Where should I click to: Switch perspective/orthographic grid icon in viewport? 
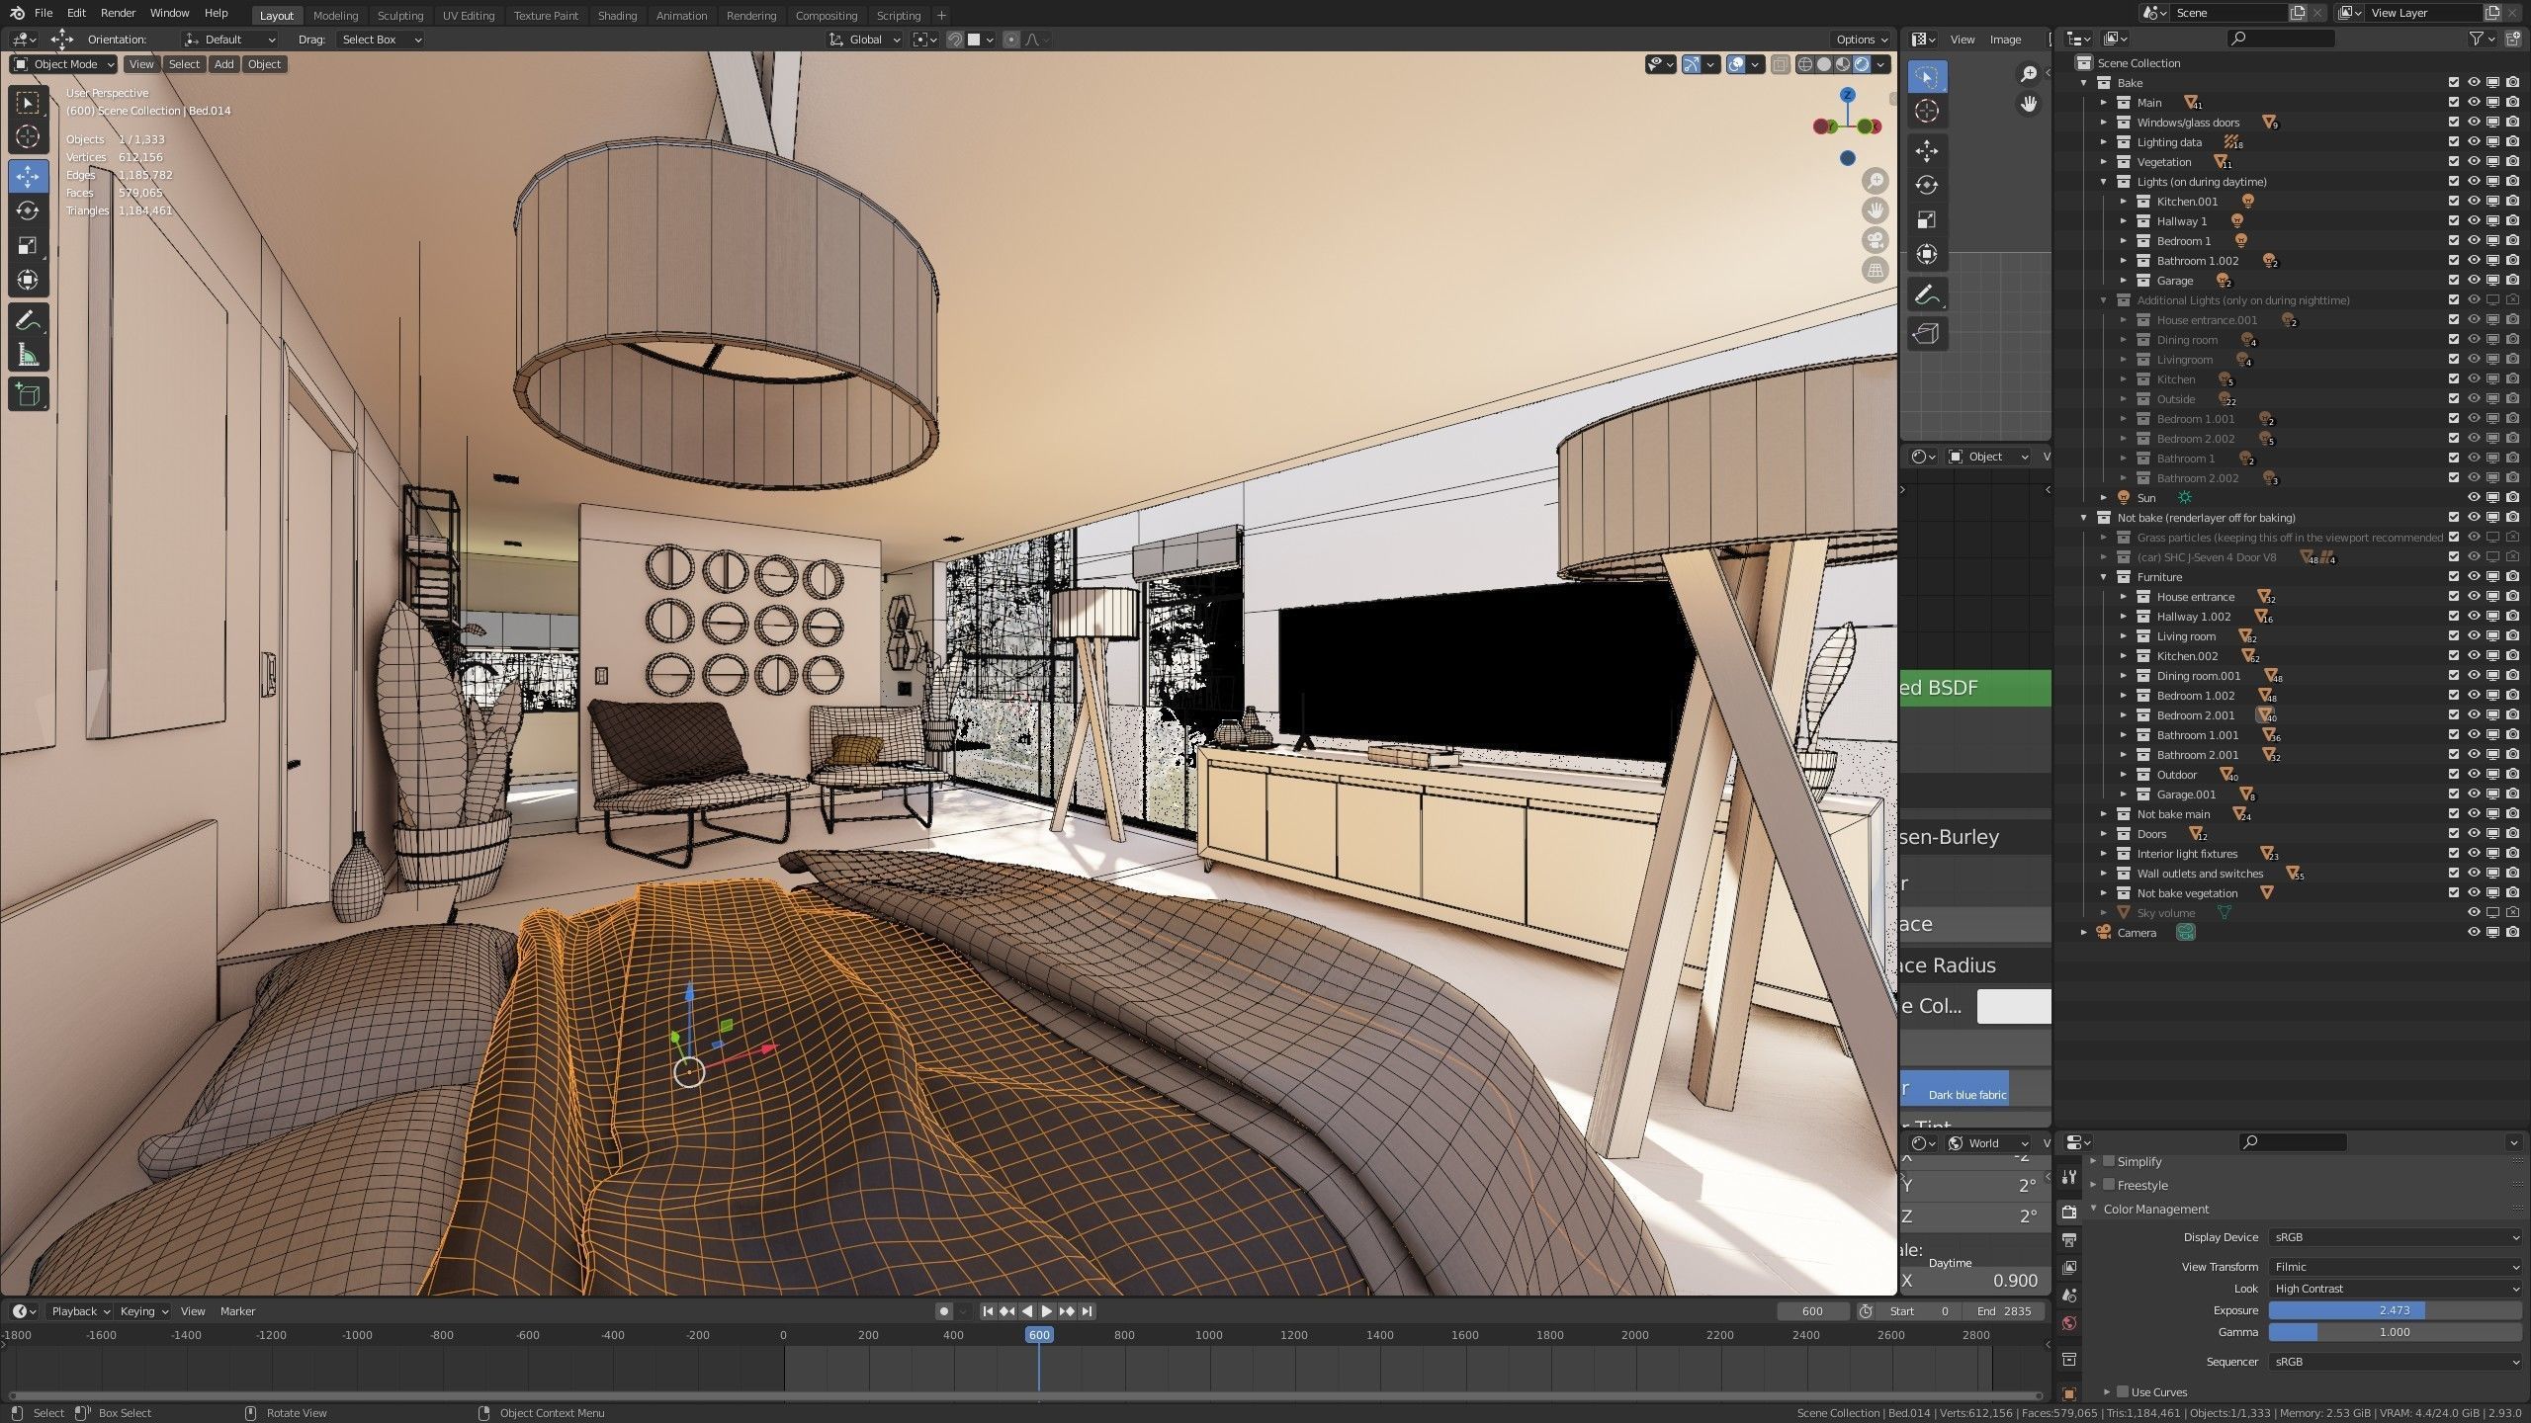1875,270
